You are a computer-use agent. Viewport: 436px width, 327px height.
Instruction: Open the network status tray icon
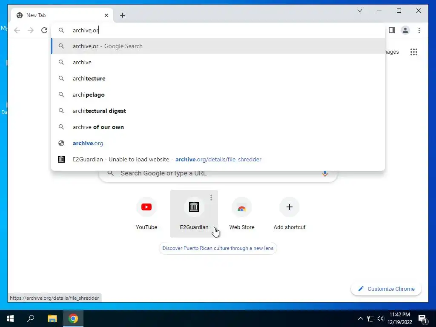[371, 318]
